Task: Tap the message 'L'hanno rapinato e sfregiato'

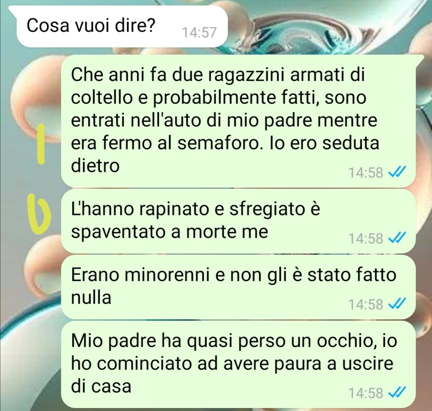Action: (x=238, y=221)
